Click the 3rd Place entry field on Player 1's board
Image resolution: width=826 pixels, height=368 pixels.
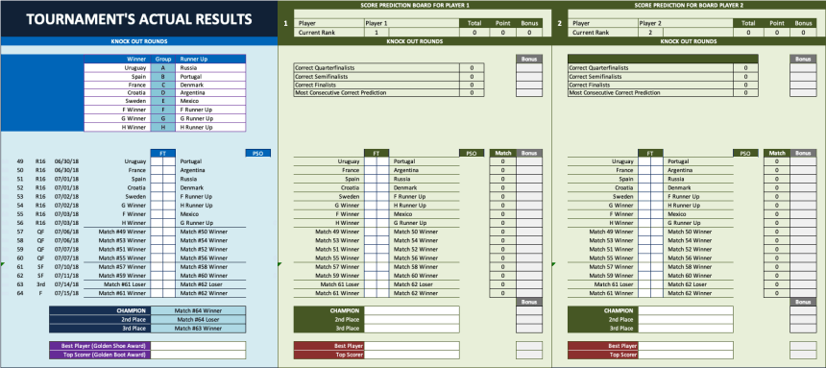tap(411, 329)
